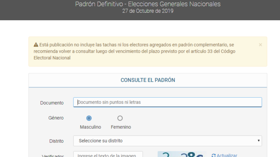The image size is (280, 157).
Task: Click the CONSULTE EL PADRÓN heading
Action: tap(148, 80)
